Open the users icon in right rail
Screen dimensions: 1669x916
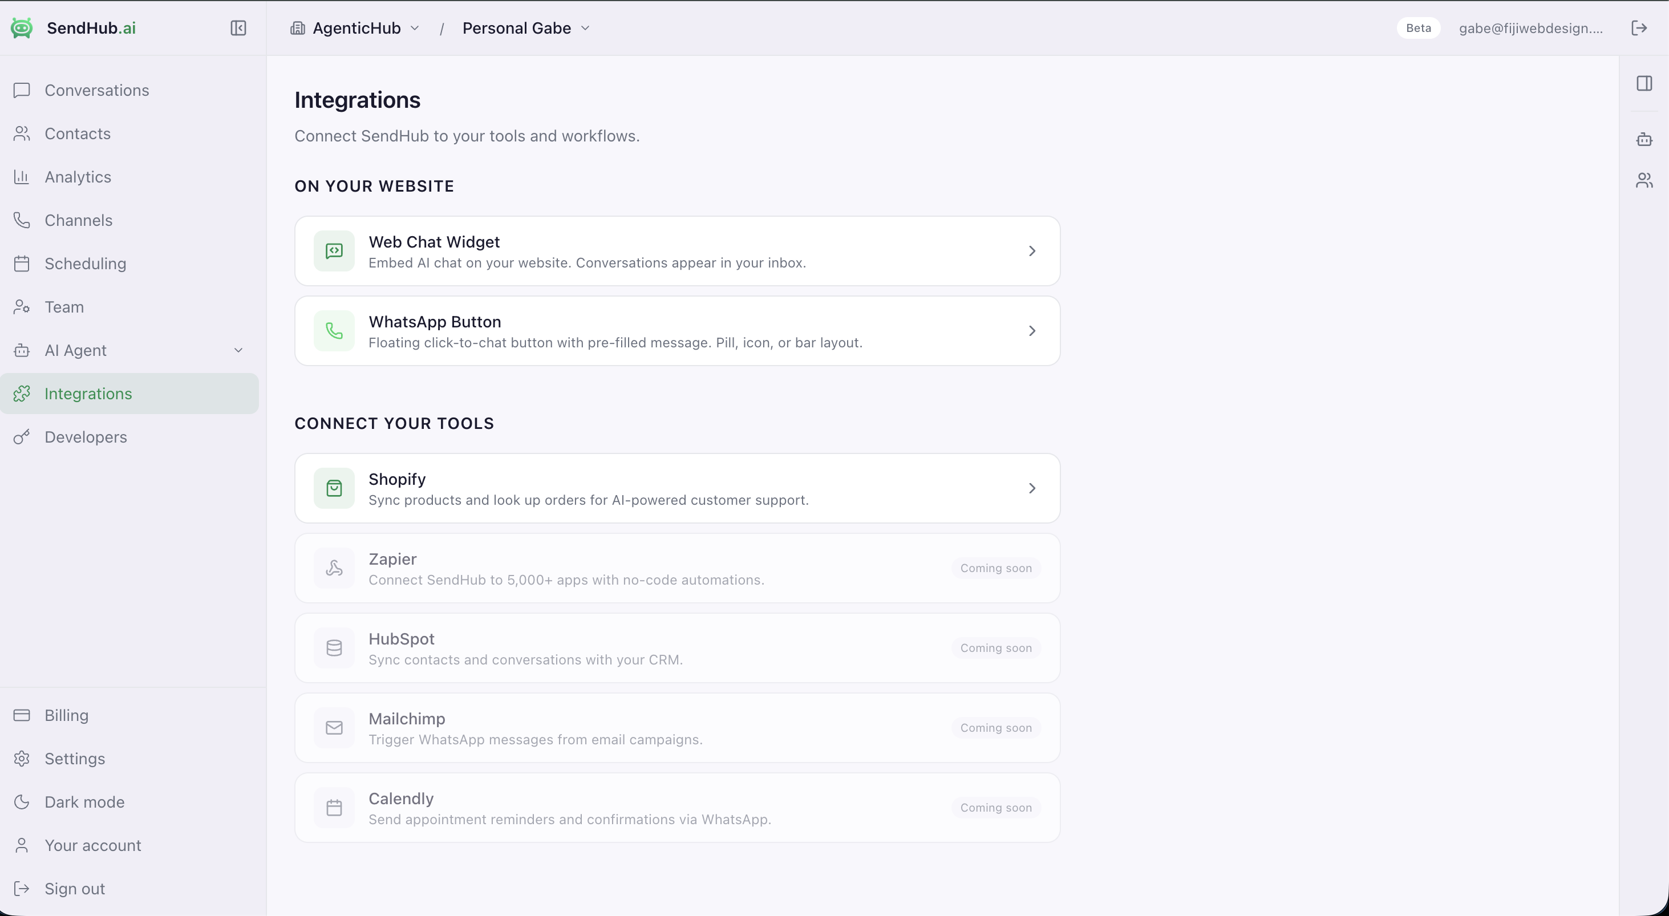click(1644, 180)
